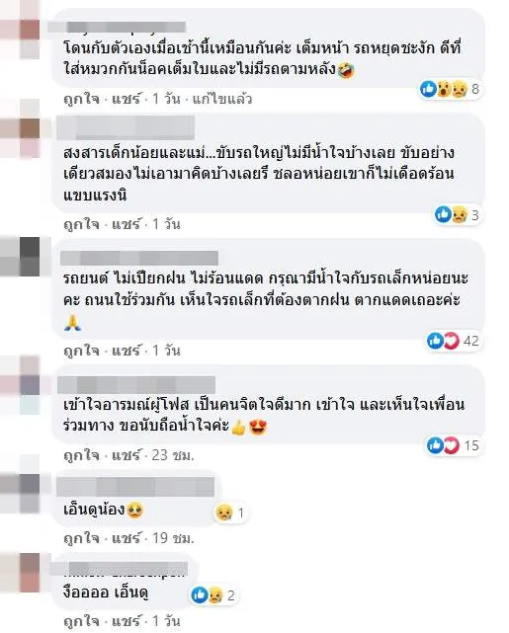Click the 19 ชม. timestamp
This screenshot has width=509, height=633.
173,538
